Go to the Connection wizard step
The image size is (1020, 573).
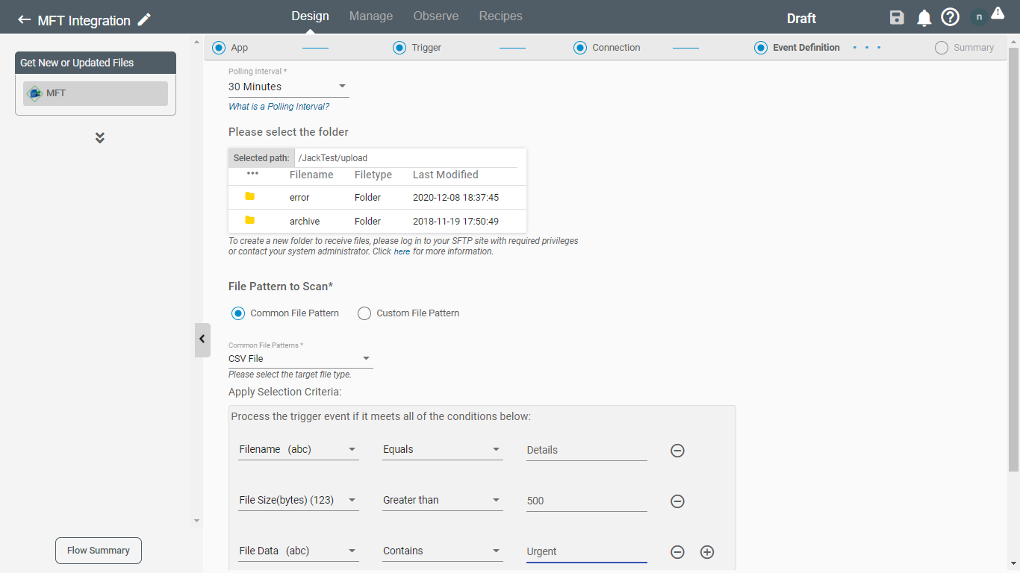pyautogui.click(x=607, y=48)
